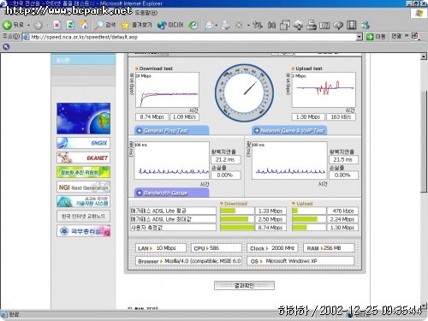Open the green 정보화 추진 위원회 banner
The image size is (428, 321).
pos(83,172)
